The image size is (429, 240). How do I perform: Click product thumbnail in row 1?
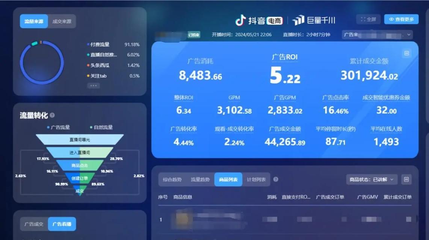182,219
